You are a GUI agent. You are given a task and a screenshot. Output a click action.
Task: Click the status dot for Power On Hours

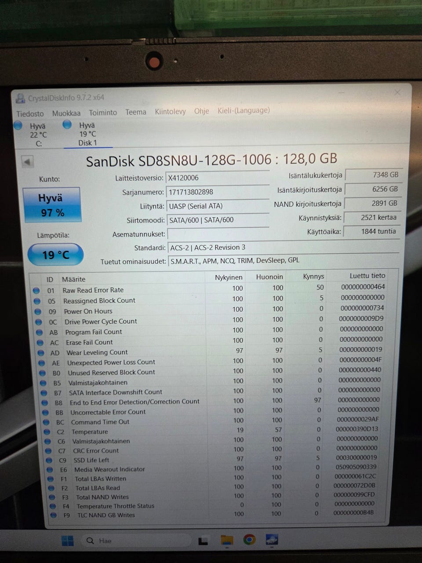(38, 311)
